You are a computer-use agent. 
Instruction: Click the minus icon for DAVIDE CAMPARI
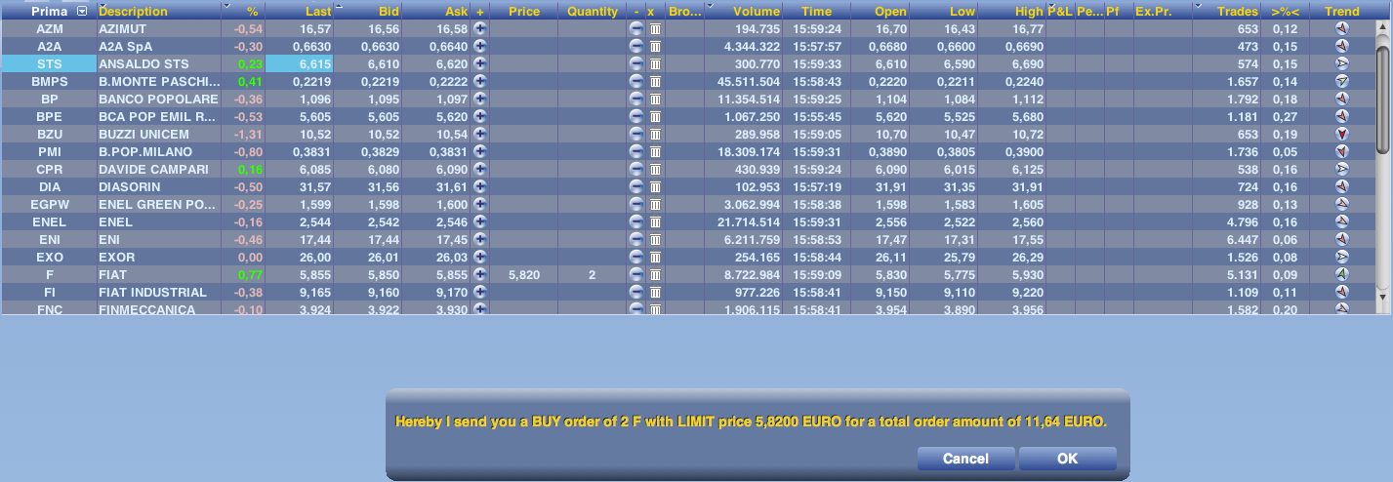[636, 170]
